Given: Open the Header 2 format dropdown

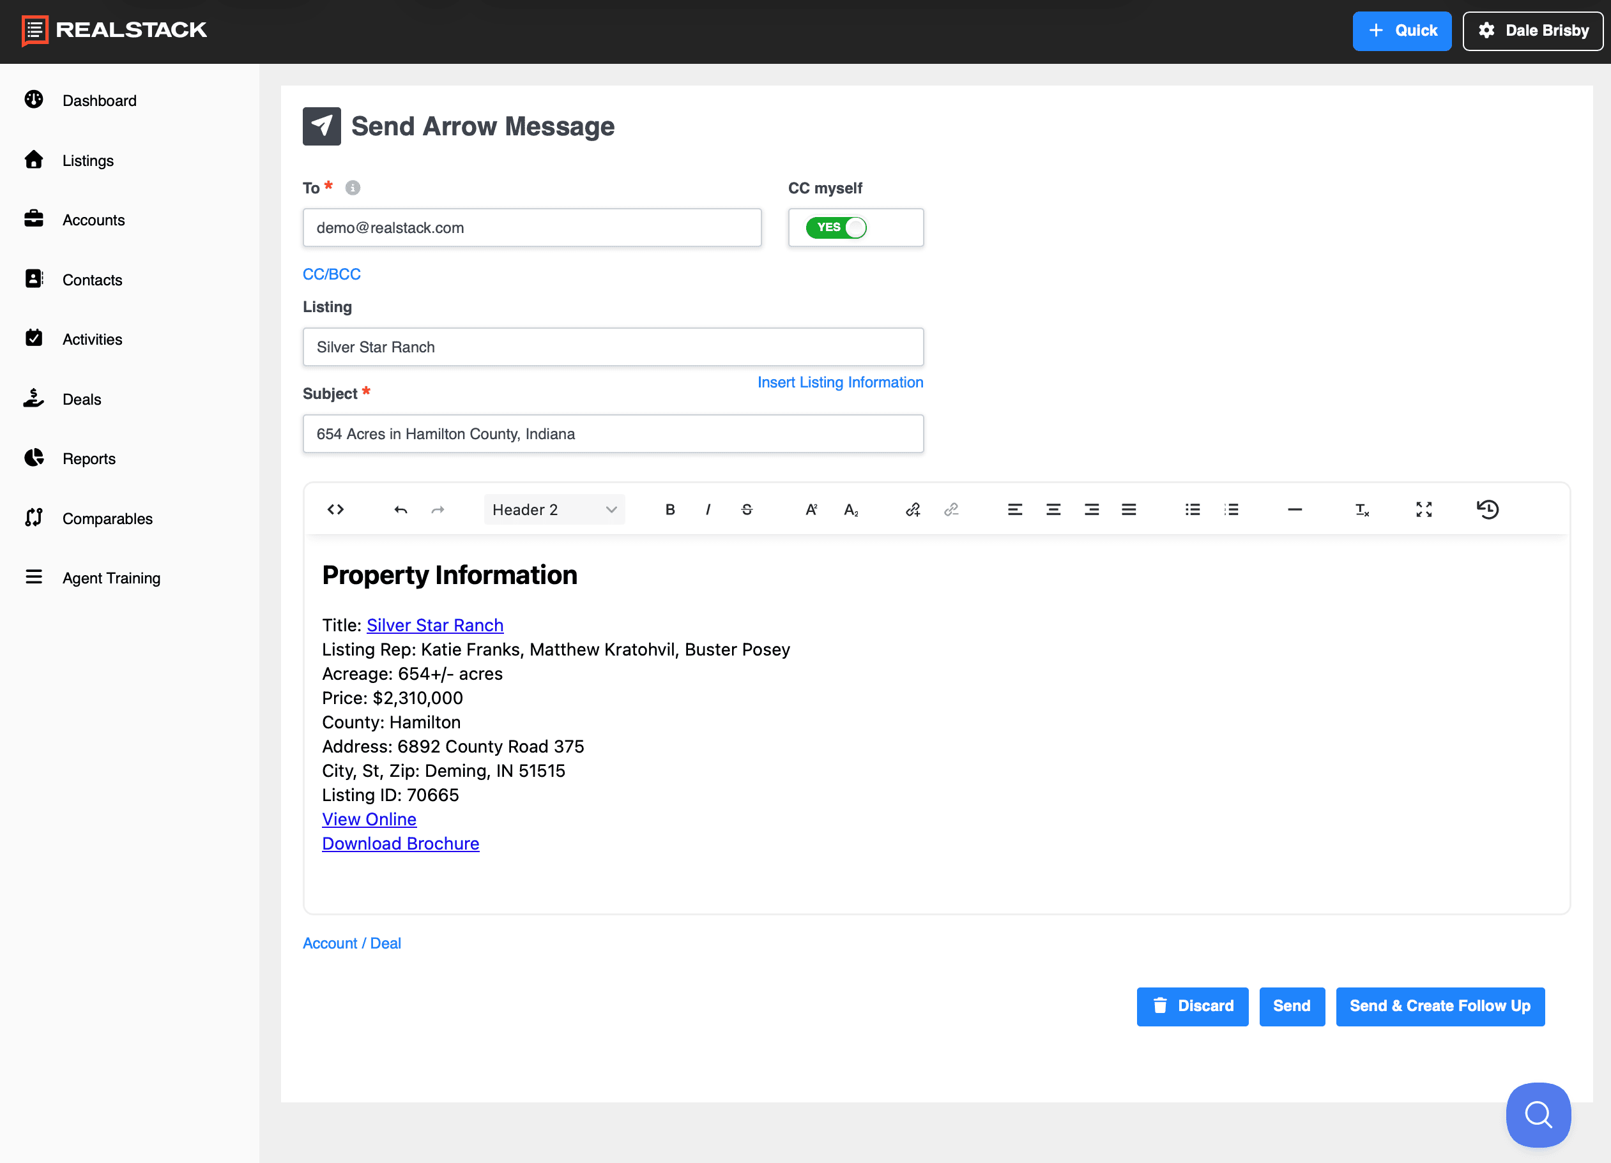Looking at the screenshot, I should point(554,509).
